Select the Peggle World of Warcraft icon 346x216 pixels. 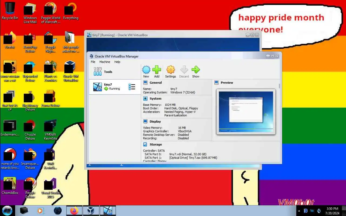pyautogui.click(x=51, y=13)
